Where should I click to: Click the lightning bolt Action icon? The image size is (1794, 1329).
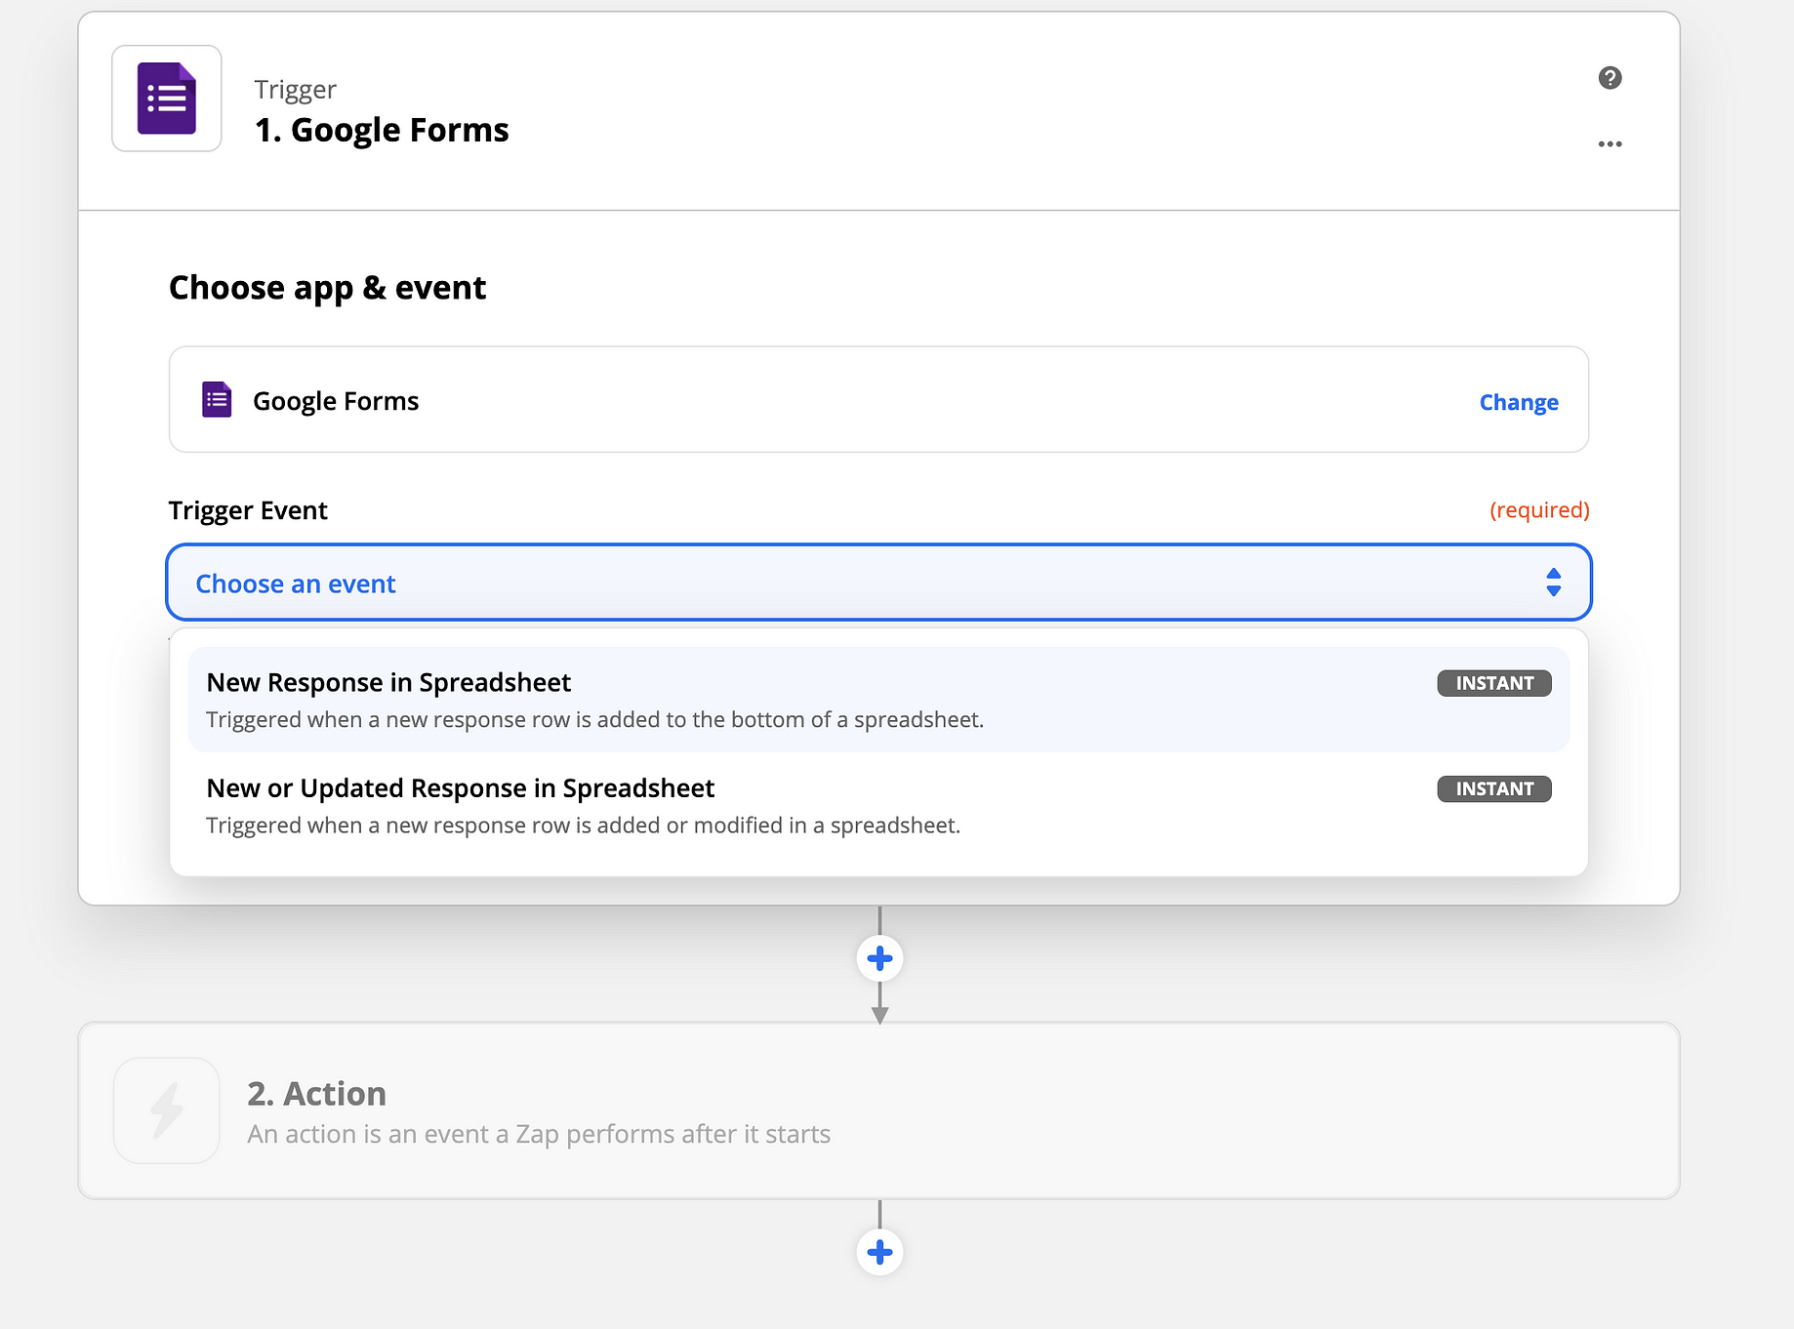click(x=167, y=1110)
